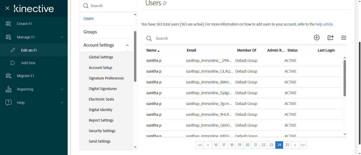
Task: Close the Kinective sidebar with X icon
Action: [x=7, y=8]
